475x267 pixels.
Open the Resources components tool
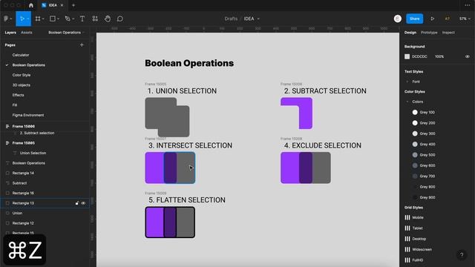pyautogui.click(x=95, y=19)
